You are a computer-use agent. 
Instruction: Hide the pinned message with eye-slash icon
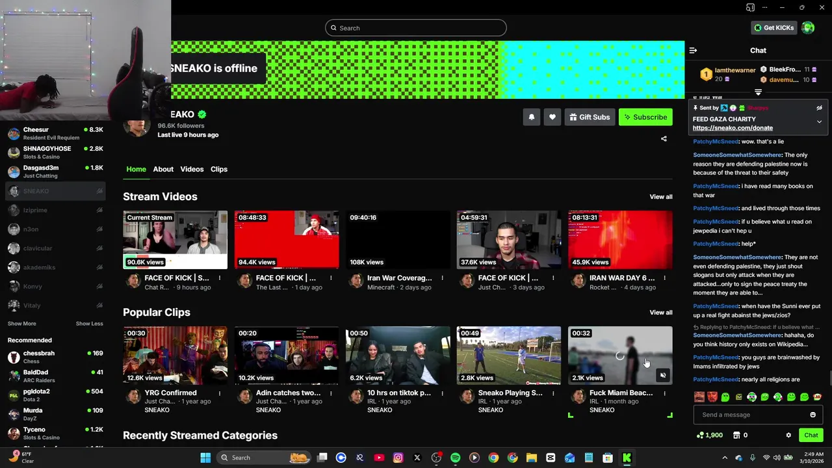819,108
